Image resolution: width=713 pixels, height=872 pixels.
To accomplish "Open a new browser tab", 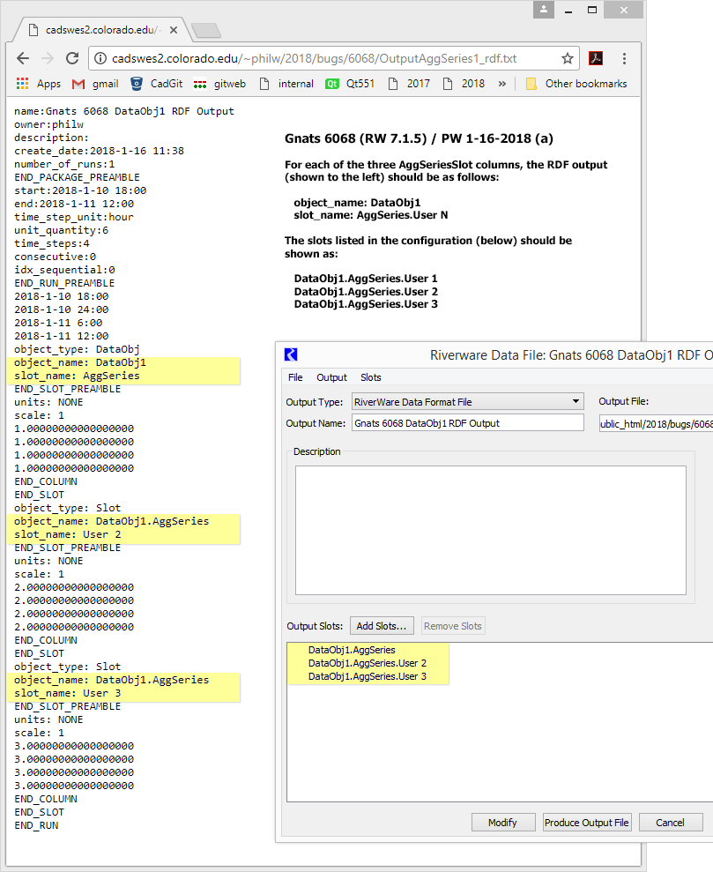I will point(206,30).
